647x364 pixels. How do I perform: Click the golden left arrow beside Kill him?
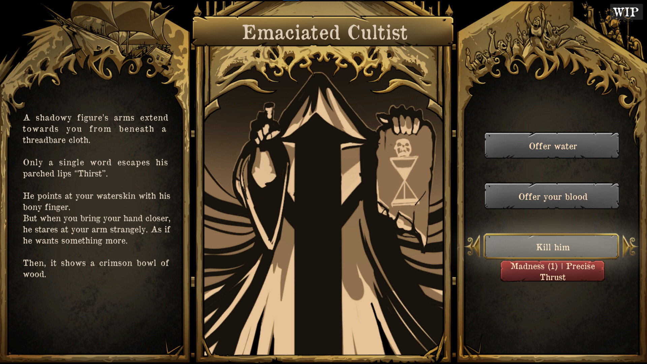coord(474,246)
